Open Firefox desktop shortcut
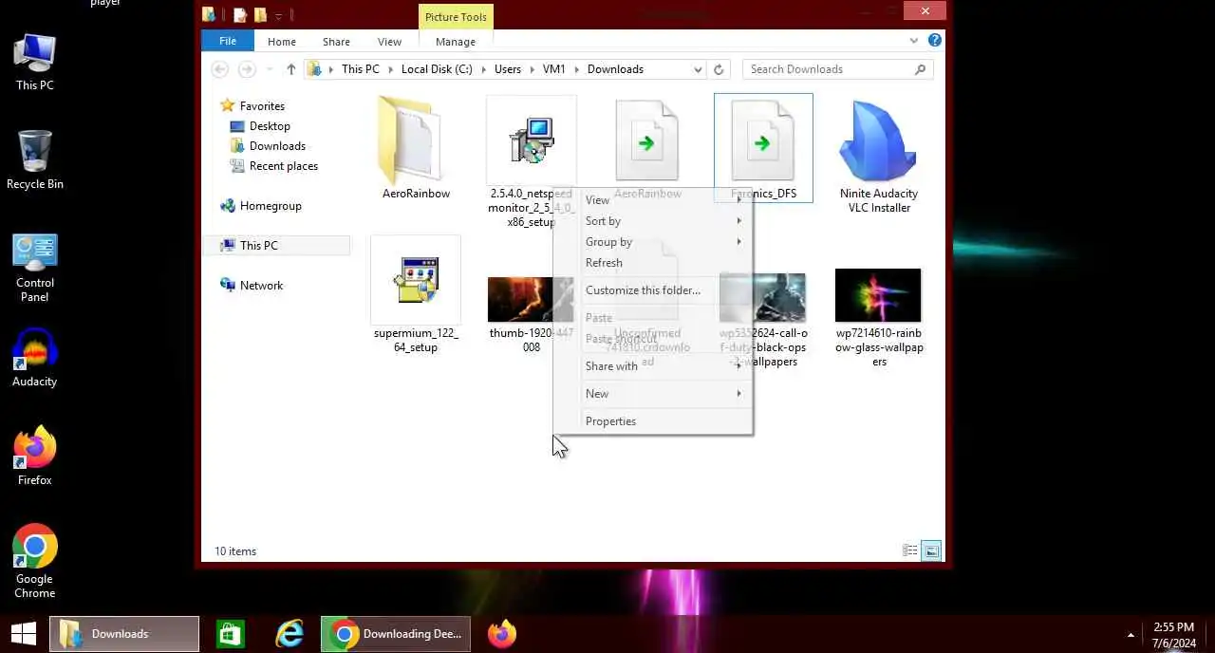This screenshot has height=653, width=1215. point(35,456)
